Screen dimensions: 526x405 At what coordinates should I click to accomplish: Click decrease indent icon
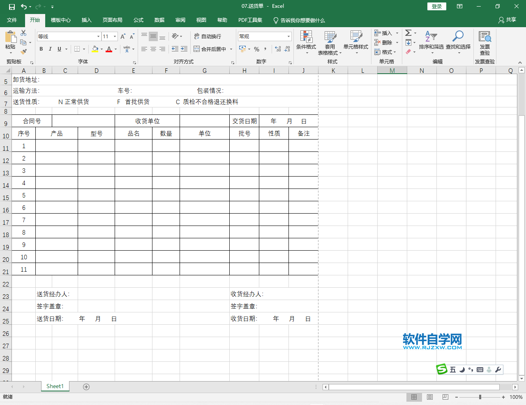175,49
